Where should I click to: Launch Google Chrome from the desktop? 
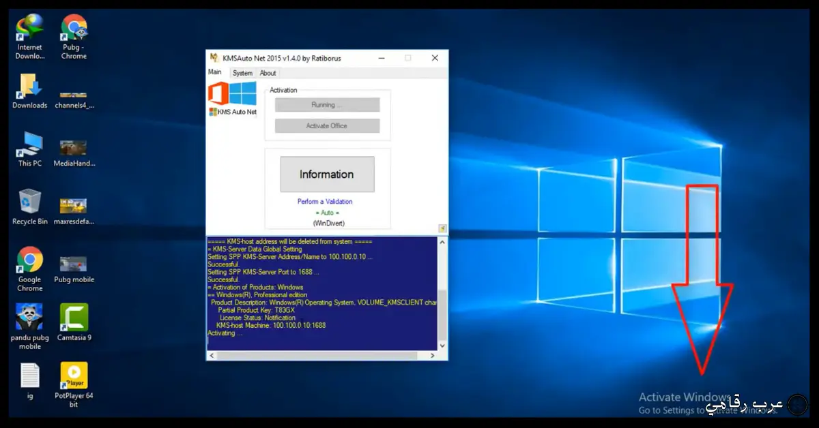[x=30, y=260]
